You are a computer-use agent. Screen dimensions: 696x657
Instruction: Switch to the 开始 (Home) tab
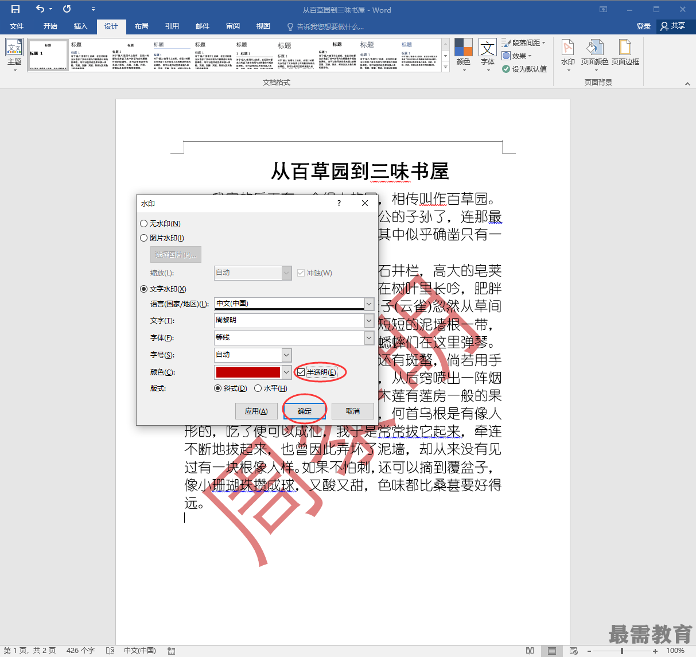click(50, 26)
